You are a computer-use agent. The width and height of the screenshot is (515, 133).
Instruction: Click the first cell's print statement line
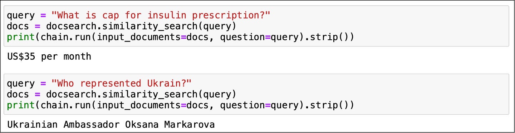pyautogui.click(x=180, y=36)
